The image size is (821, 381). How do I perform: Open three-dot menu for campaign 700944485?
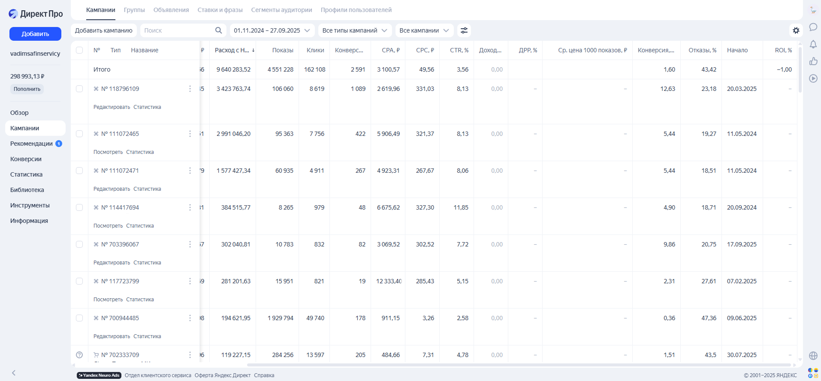coord(190,318)
